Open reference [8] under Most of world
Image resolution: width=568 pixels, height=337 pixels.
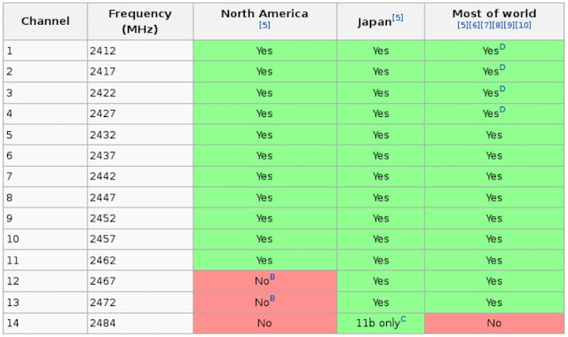point(497,25)
